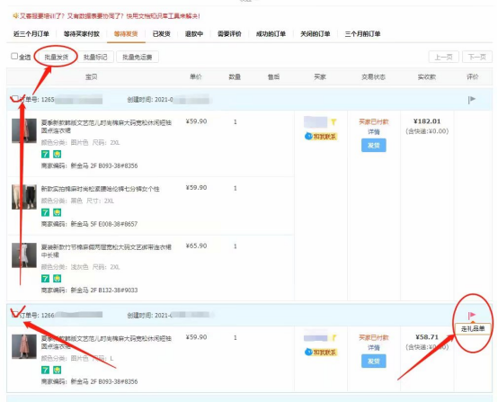Click green 7-day icon under first dress item

[x=46, y=154]
